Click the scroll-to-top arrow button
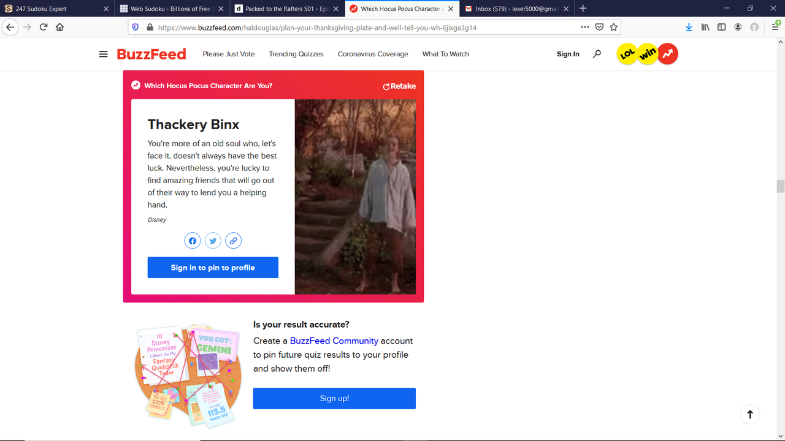Image resolution: width=785 pixels, height=441 pixels. coord(749,414)
